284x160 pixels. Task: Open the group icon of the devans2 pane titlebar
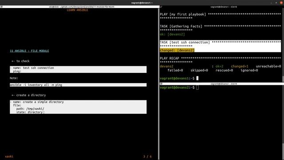[x=161, y=84]
